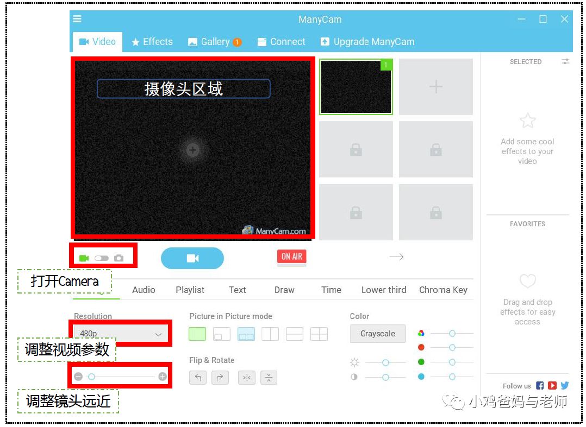Select the four-quadrant Picture in Picture layout
586x427 pixels.
click(x=319, y=334)
